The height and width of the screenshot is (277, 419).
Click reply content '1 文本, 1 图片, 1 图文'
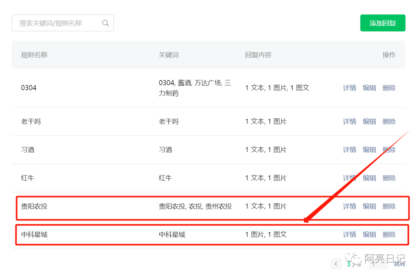coord(277,88)
